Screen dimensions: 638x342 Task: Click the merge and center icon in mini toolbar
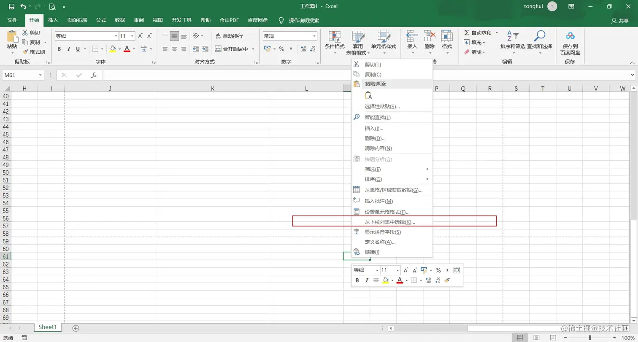(x=457, y=270)
